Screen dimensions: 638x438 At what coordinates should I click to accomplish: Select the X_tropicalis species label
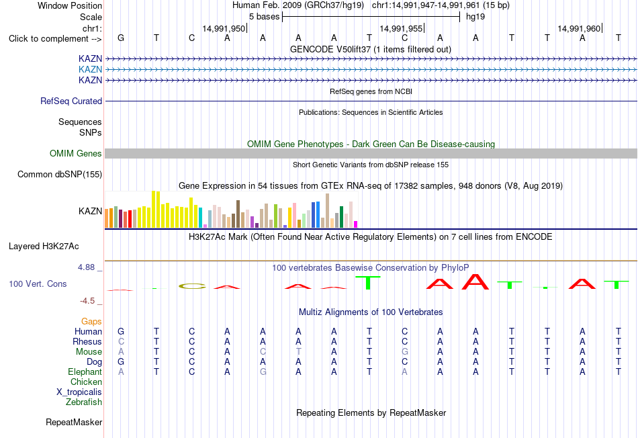(79, 392)
